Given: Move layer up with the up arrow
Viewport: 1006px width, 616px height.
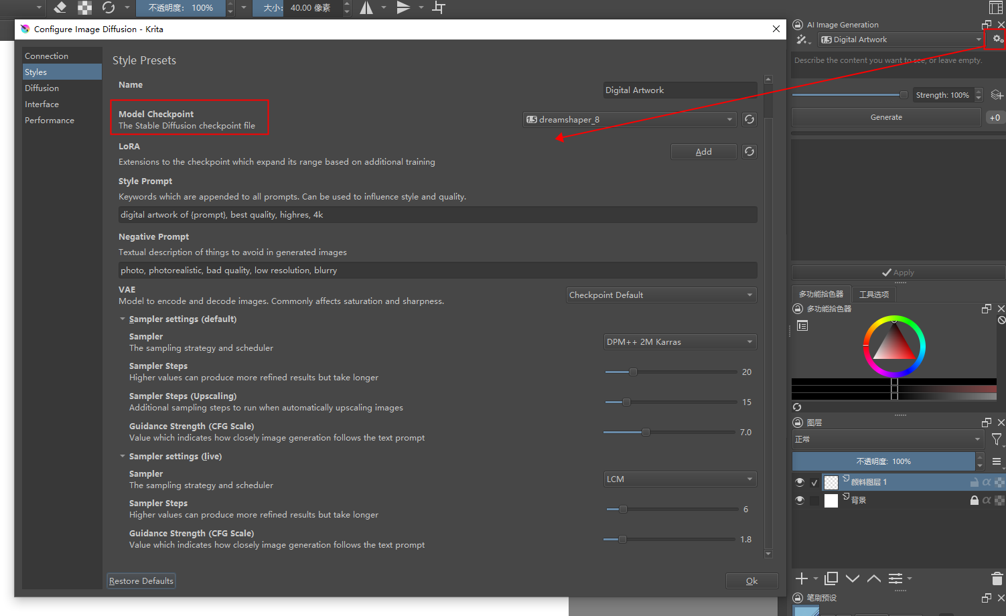Looking at the screenshot, I should (874, 578).
